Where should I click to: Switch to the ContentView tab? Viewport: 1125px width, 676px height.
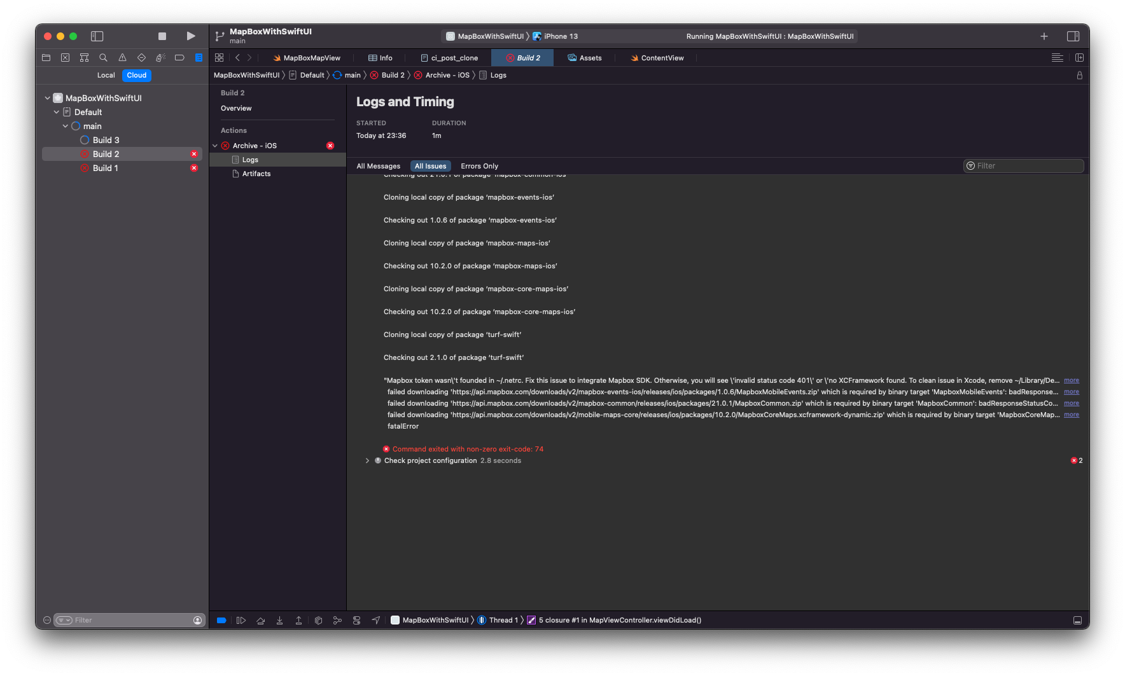coord(657,58)
